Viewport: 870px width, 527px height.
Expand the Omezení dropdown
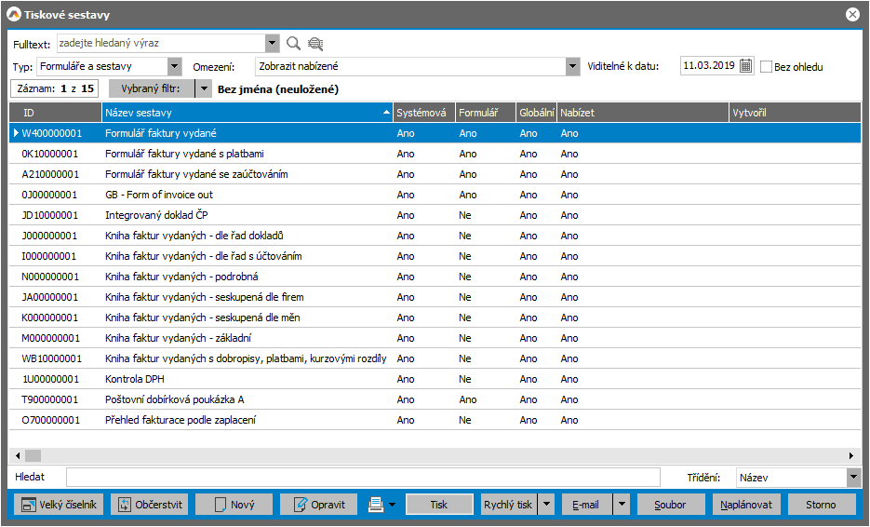pyautogui.click(x=572, y=66)
